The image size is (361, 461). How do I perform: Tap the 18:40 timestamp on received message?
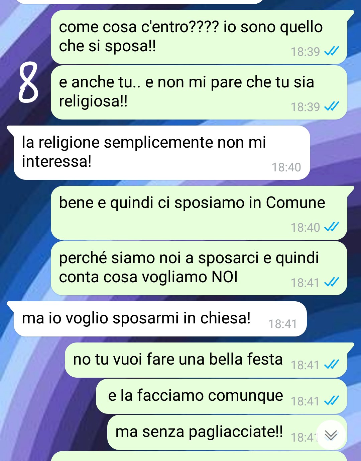286,167
